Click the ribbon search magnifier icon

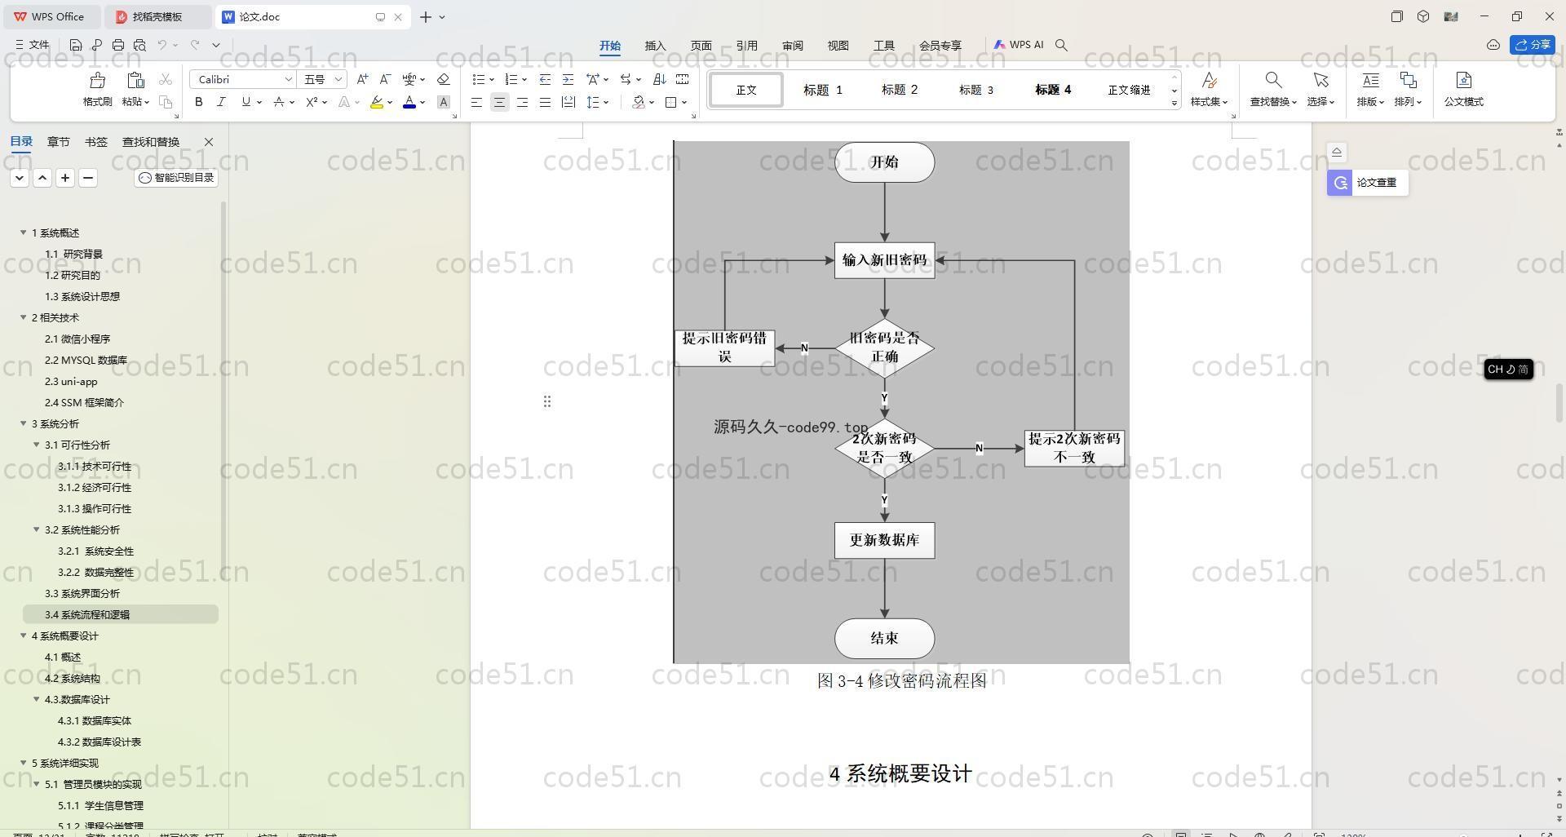click(1061, 45)
